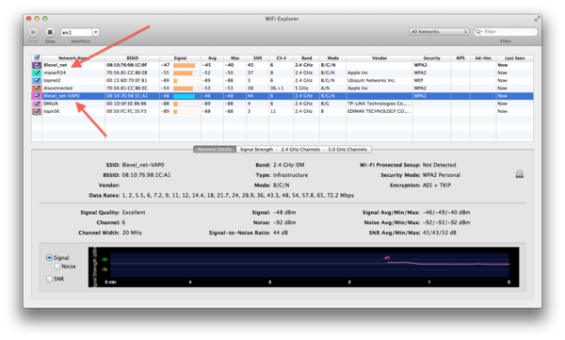Sort by Mode column header
Viewport: 565px width, 340px height.
point(333,58)
